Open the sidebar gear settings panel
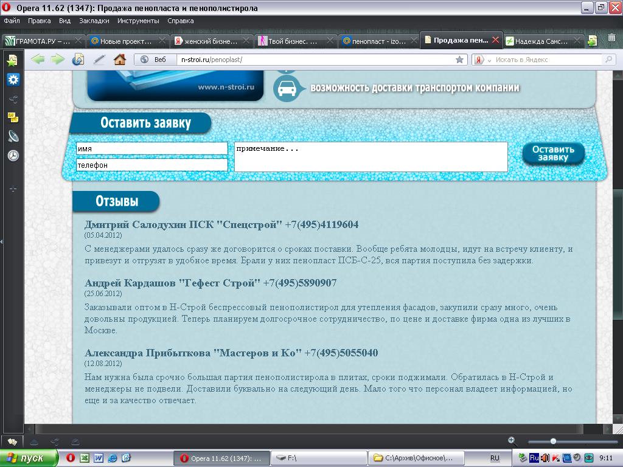This screenshot has height=467, width=623. [x=13, y=80]
